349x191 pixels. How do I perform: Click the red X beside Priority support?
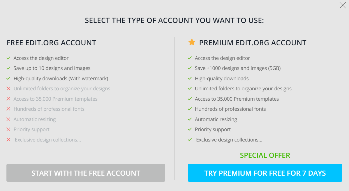(8, 129)
